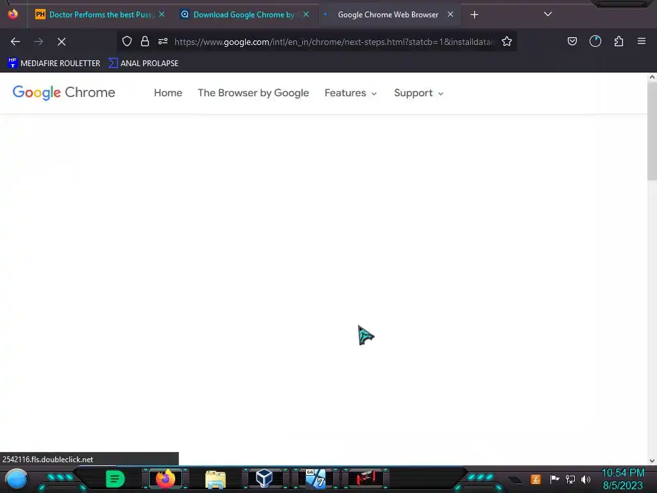657x493 pixels.
Task: Open Action Center flag tray icon
Action: coord(554,479)
